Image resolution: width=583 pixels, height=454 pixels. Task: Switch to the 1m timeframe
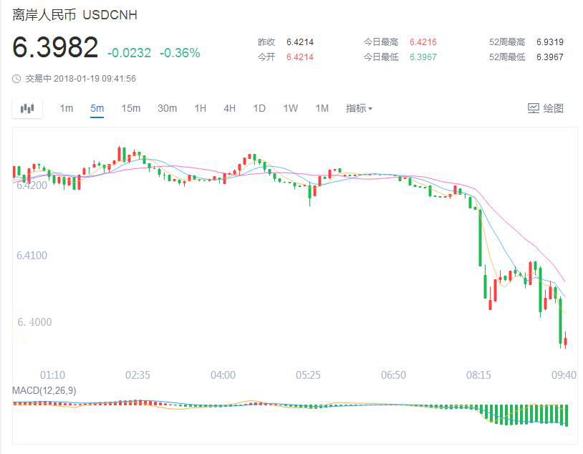click(66, 108)
